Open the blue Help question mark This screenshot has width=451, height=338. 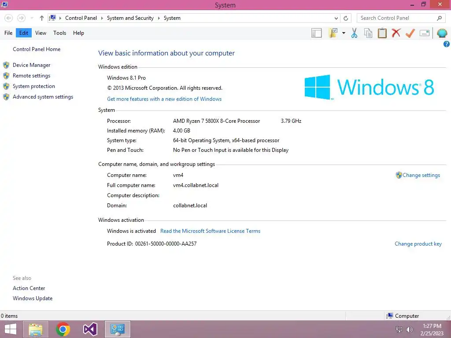pos(447,44)
